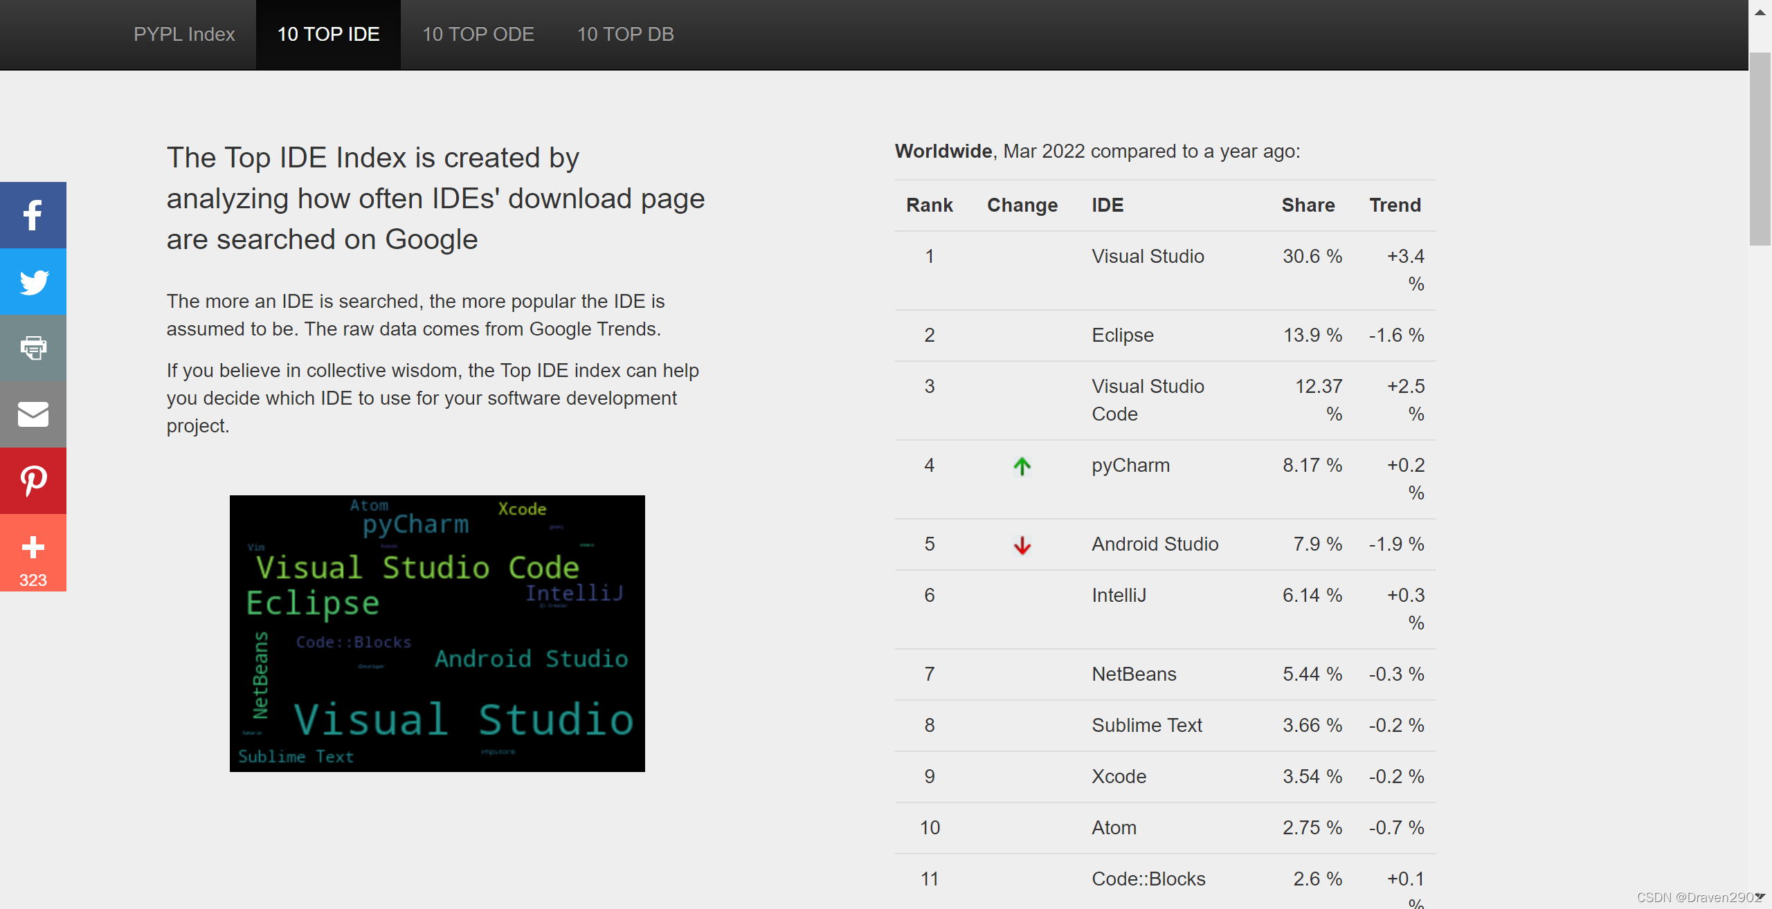Select the 10 TOP IDE tab
The height and width of the screenshot is (909, 1772).
click(x=328, y=34)
